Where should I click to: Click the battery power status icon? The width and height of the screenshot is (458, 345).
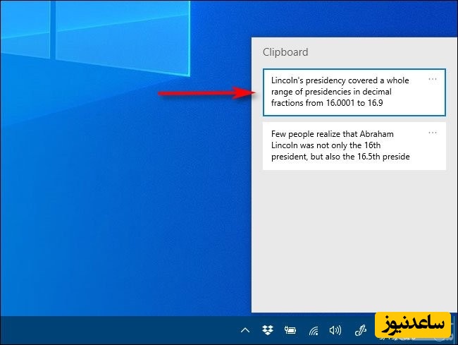tap(289, 329)
